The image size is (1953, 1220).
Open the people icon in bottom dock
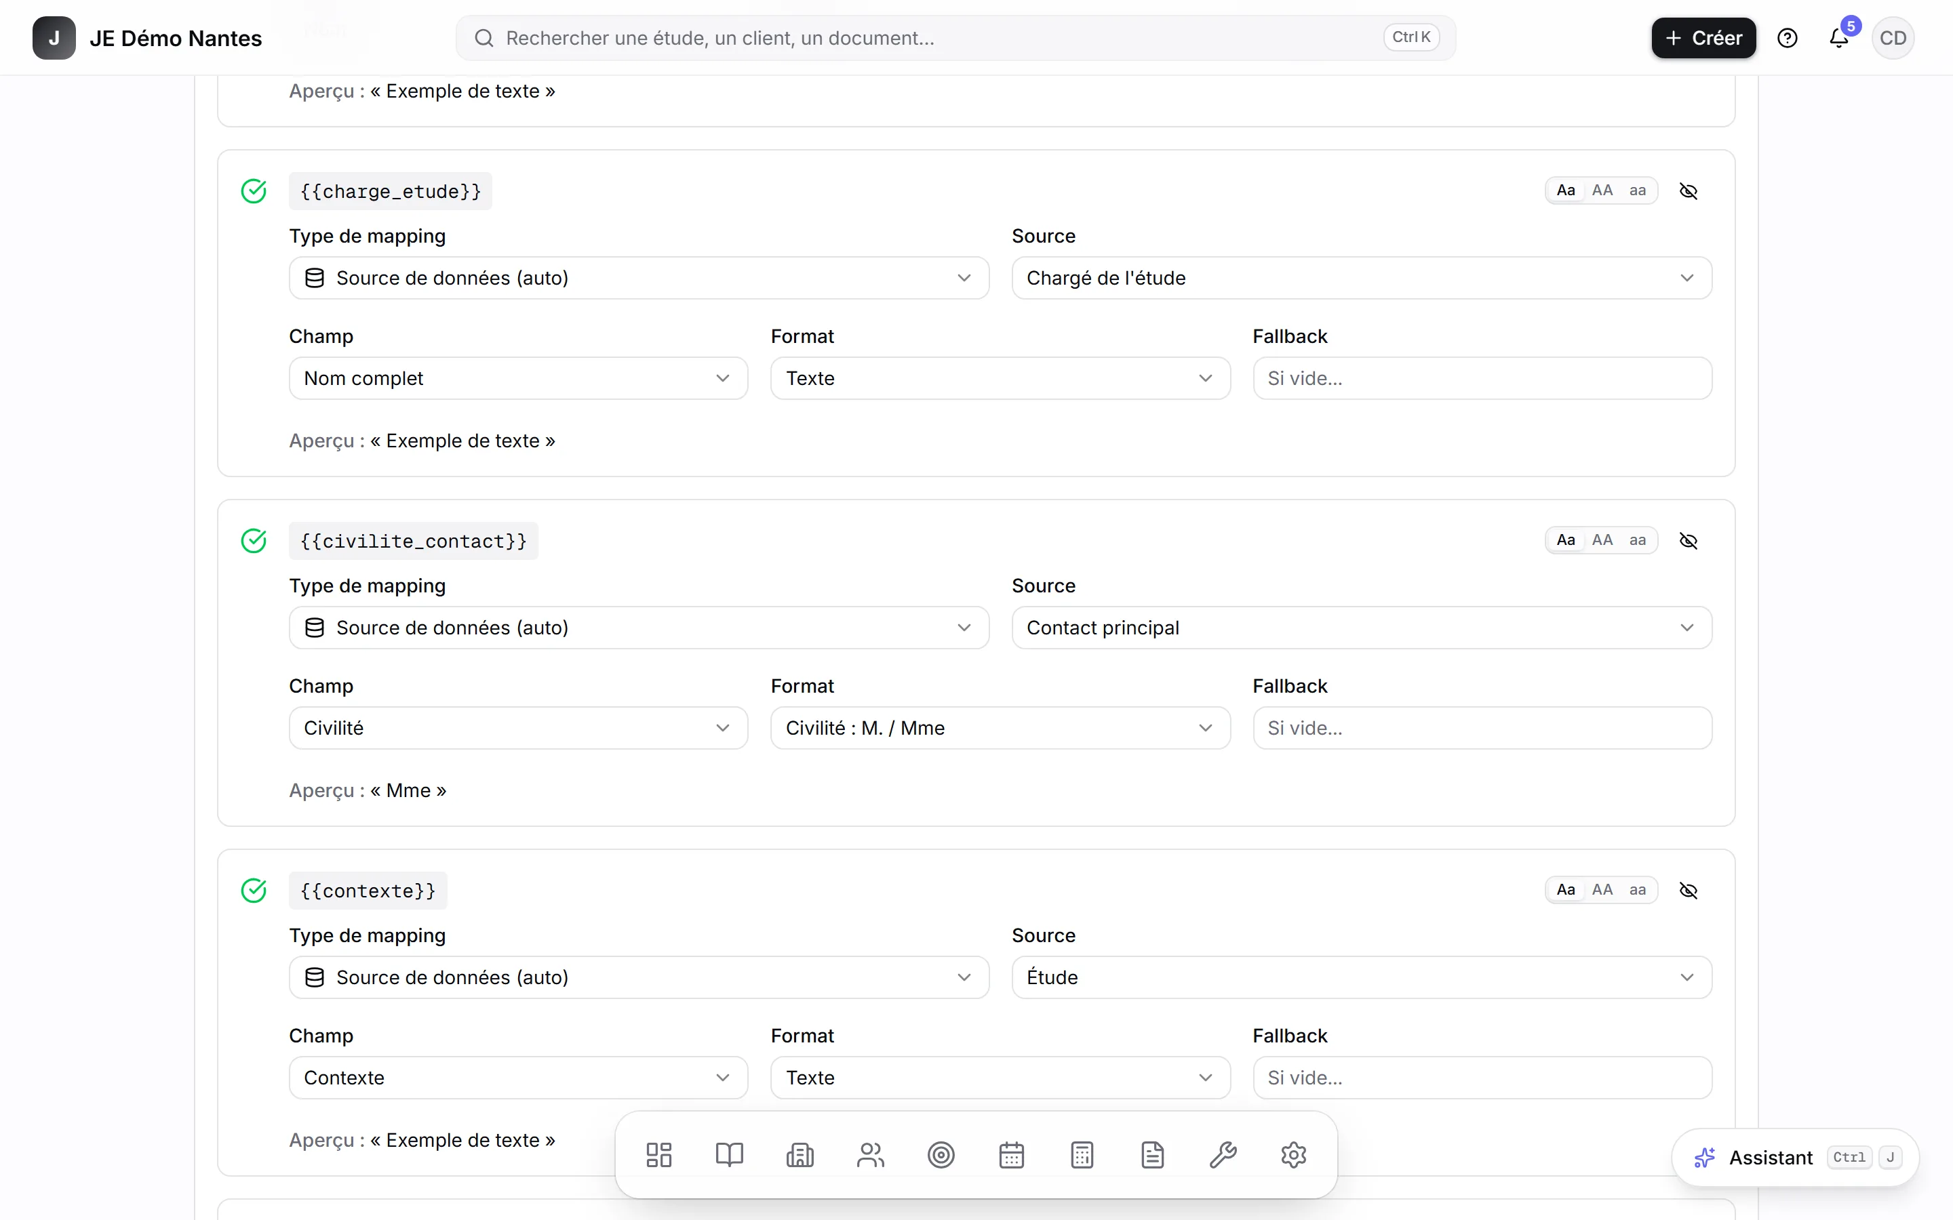pyautogui.click(x=870, y=1155)
